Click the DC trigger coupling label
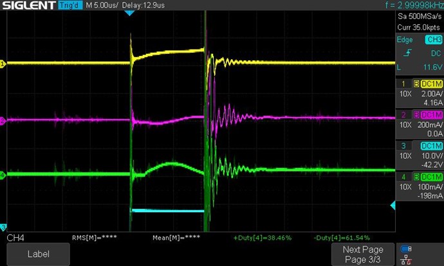Viewport: 444px width, 266px height. click(436, 53)
